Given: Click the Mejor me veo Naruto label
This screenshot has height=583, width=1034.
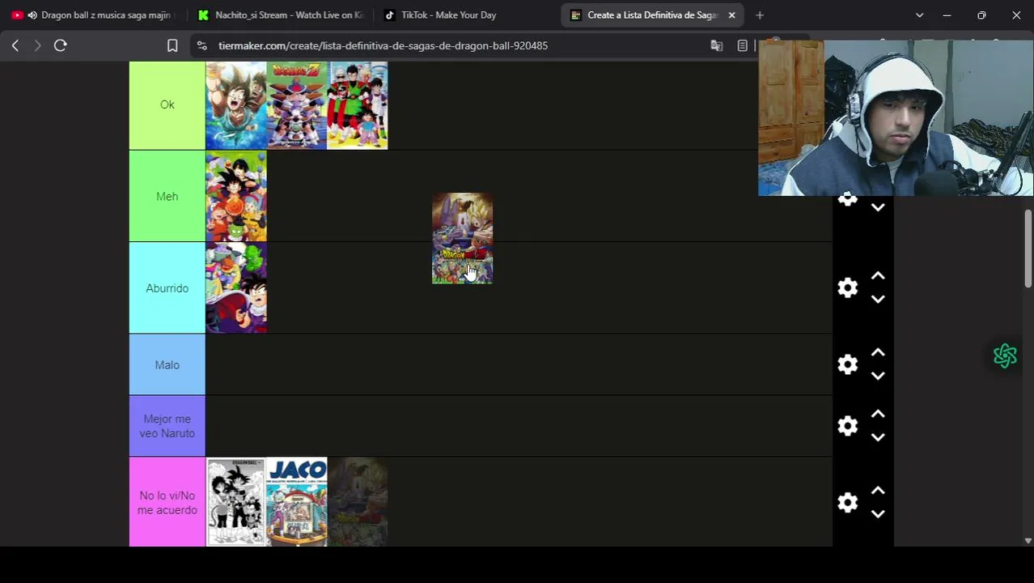Looking at the screenshot, I should click(167, 427).
